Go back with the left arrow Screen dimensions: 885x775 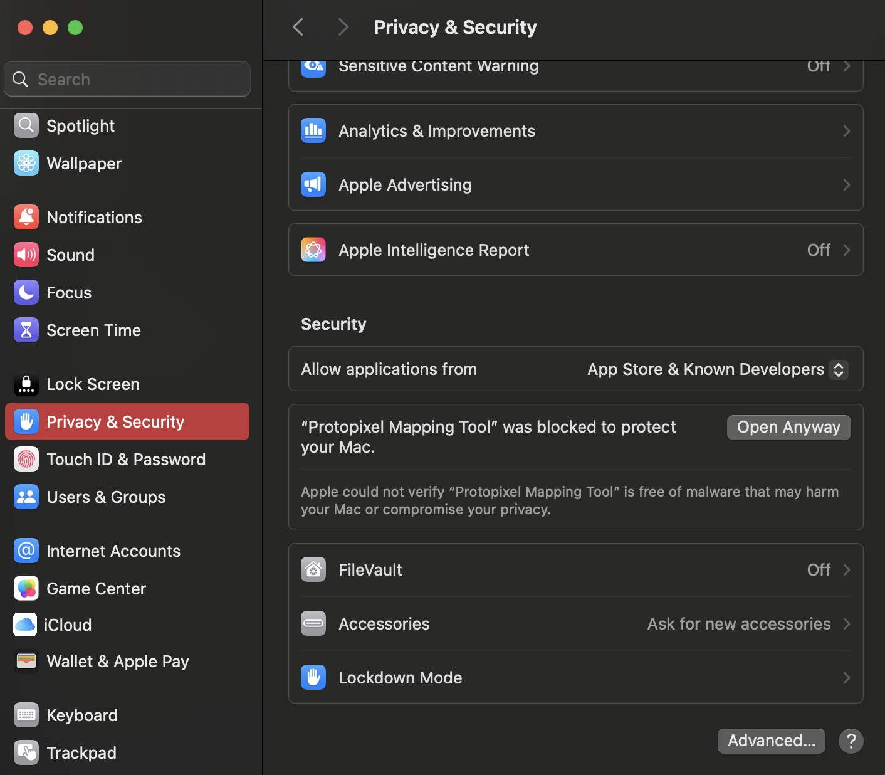(x=298, y=28)
